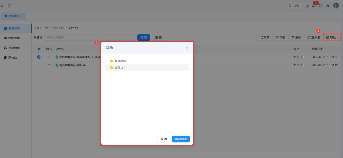Click the 重置 button
This screenshot has height=158, width=343.
pos(158,37)
